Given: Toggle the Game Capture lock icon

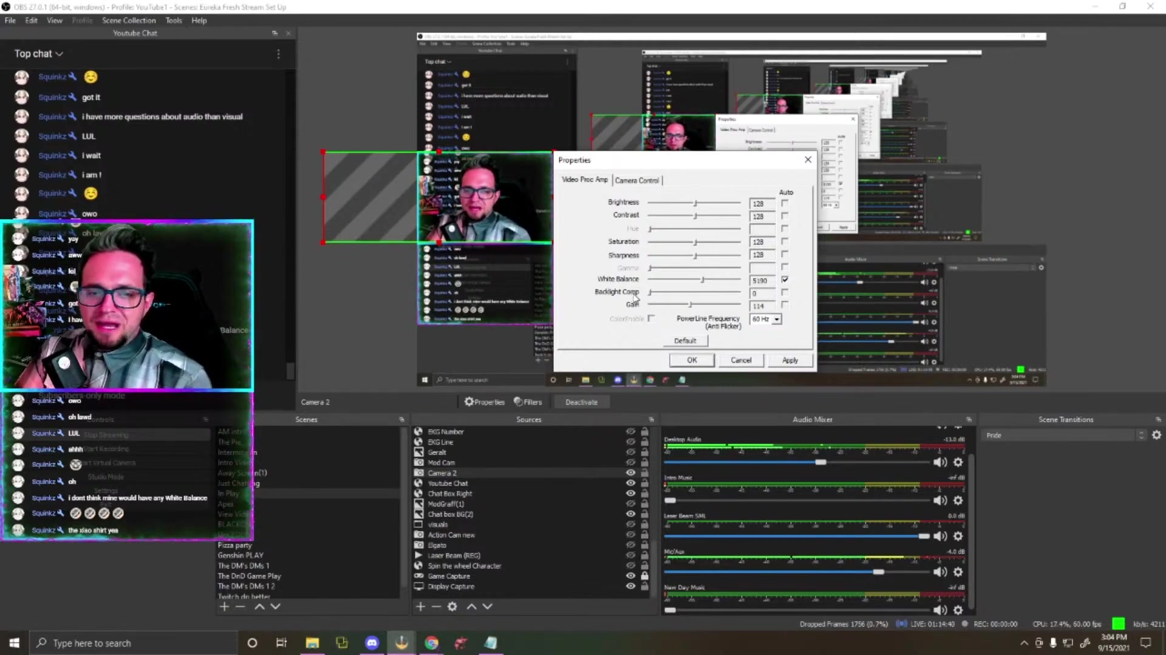Looking at the screenshot, I should [x=644, y=576].
